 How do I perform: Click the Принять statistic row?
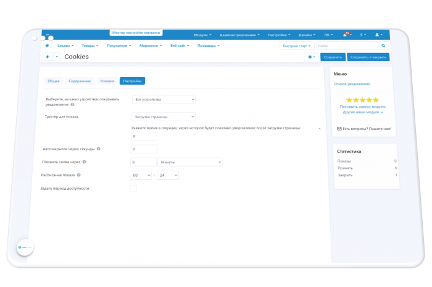(x=367, y=168)
